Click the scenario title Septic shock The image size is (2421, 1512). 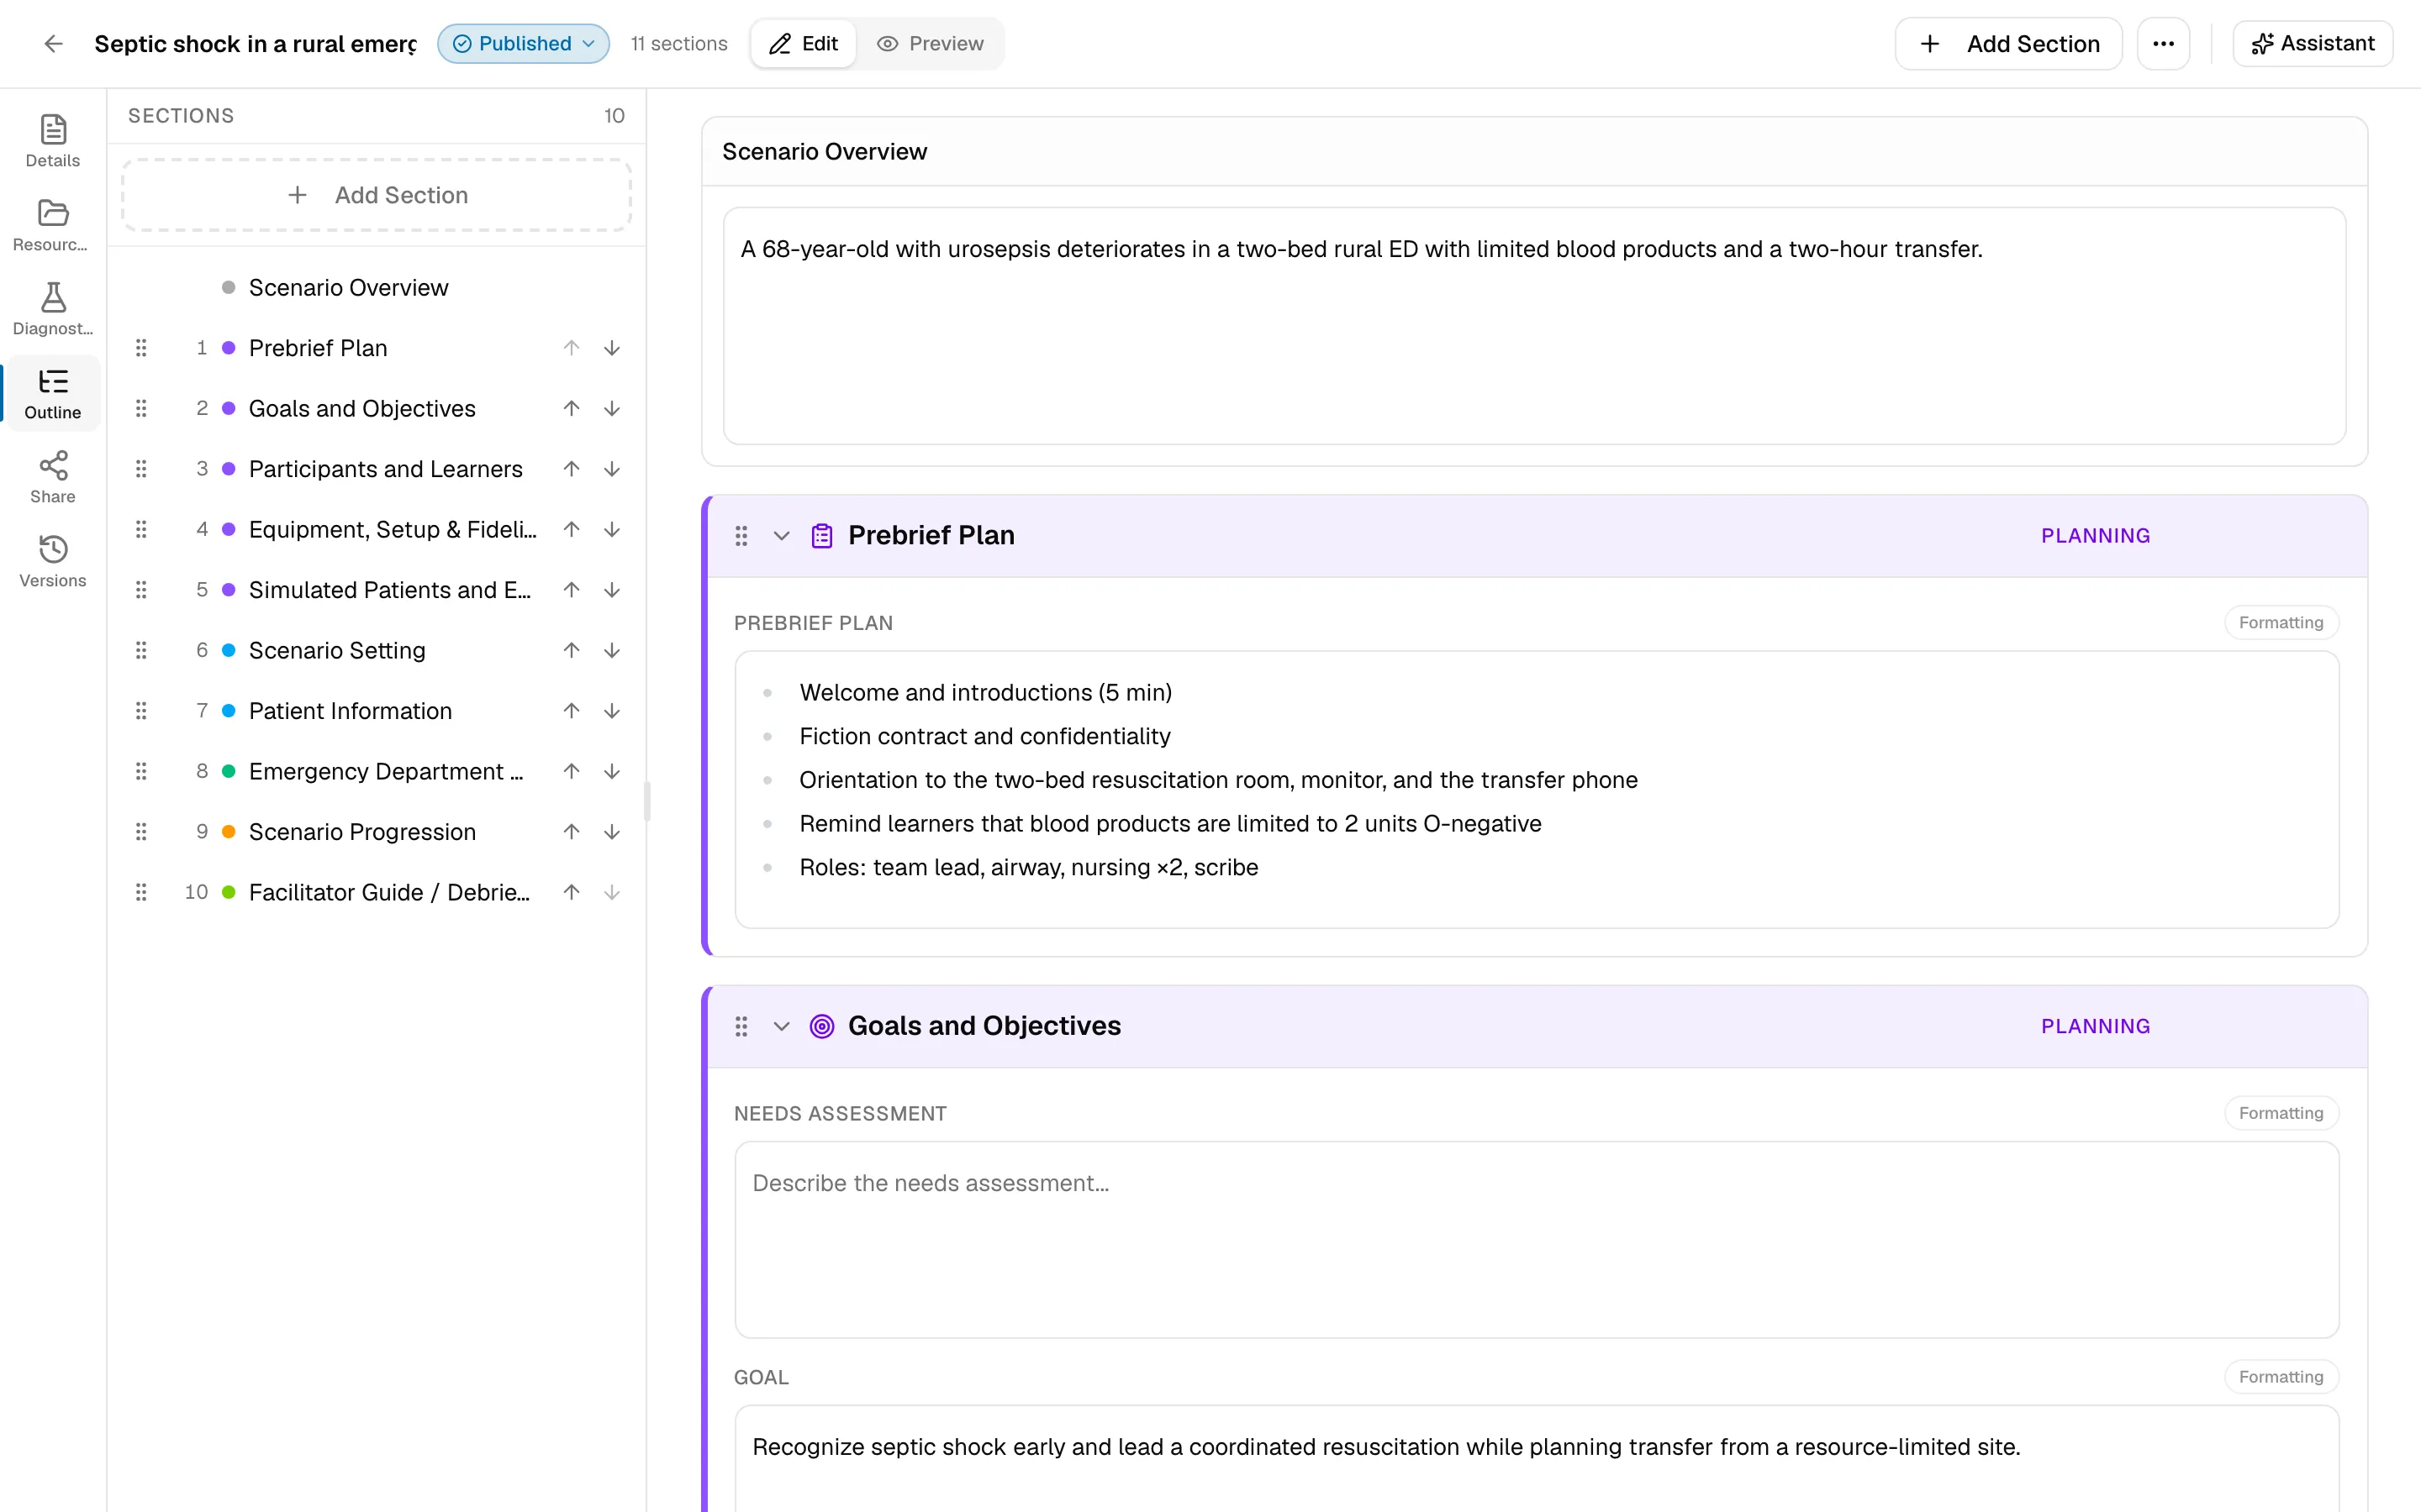tap(255, 43)
